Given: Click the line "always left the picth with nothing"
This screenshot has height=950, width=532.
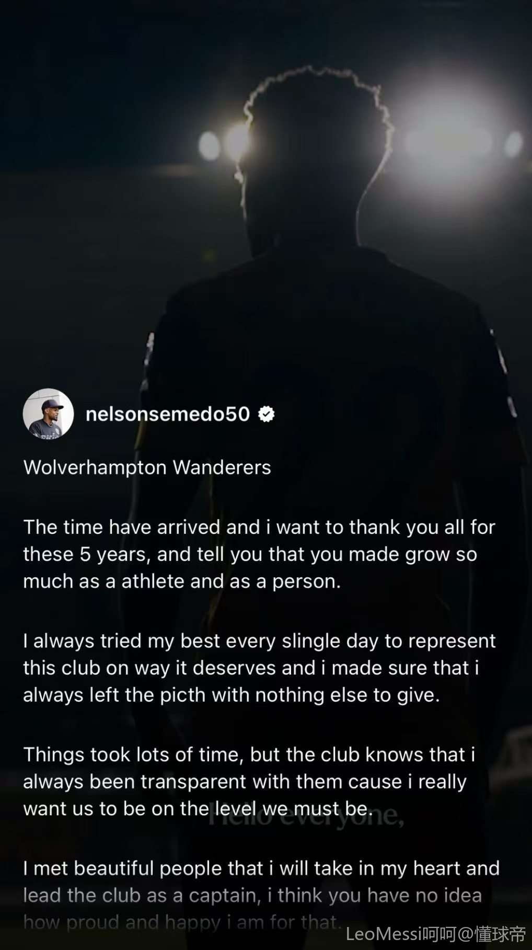Looking at the screenshot, I should (x=232, y=695).
